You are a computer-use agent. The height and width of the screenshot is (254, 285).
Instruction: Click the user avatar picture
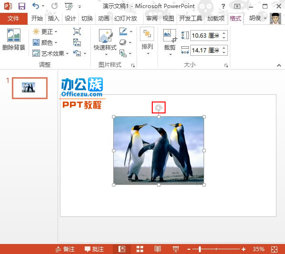coord(275,19)
